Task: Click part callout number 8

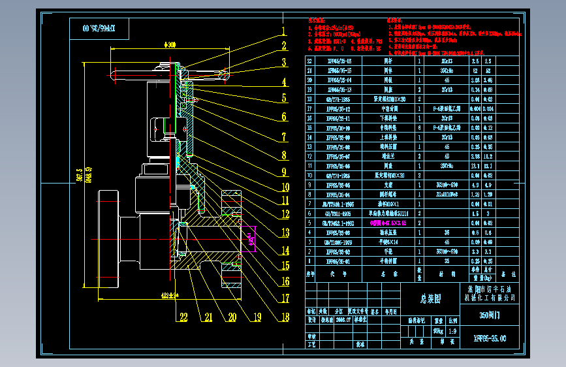Action: [284, 155]
